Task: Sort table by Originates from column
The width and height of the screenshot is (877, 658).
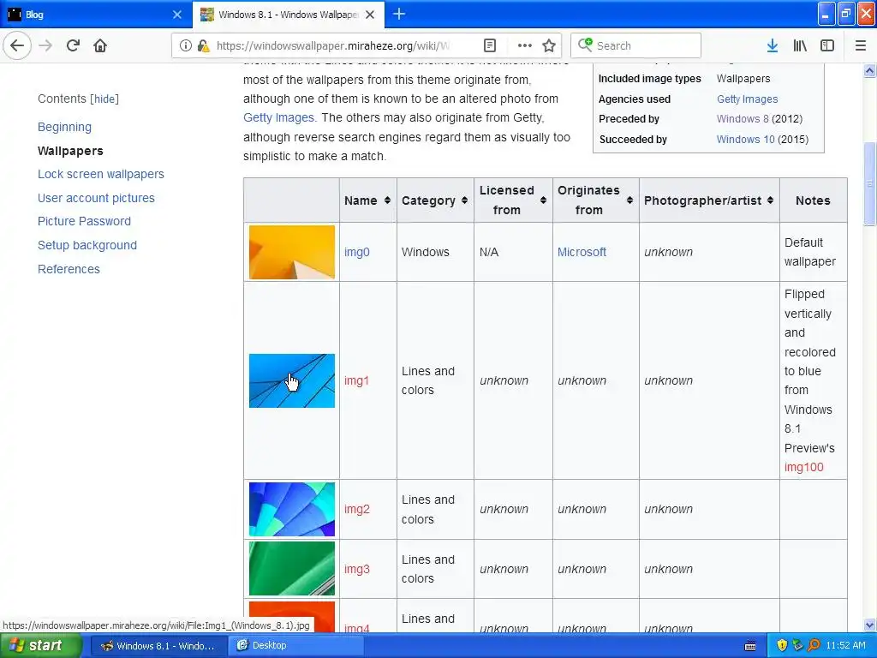Action: click(596, 200)
